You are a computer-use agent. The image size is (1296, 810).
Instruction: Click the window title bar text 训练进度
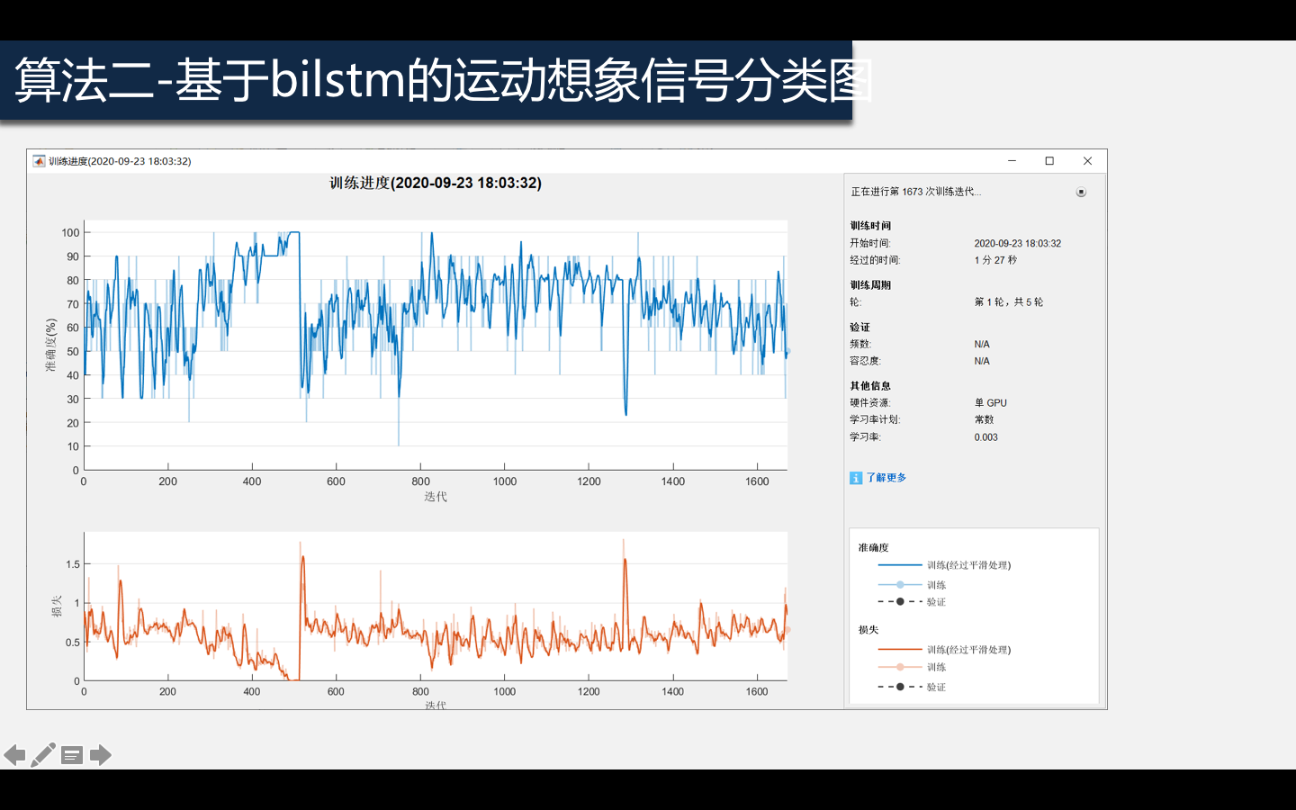120,161
